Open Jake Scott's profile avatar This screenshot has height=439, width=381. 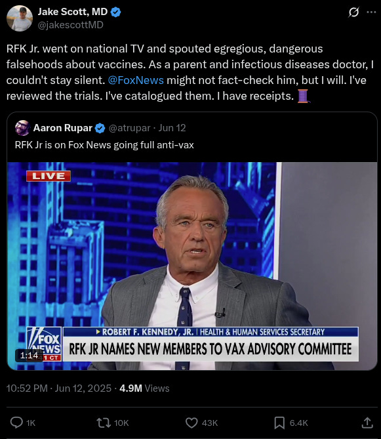pos(20,18)
